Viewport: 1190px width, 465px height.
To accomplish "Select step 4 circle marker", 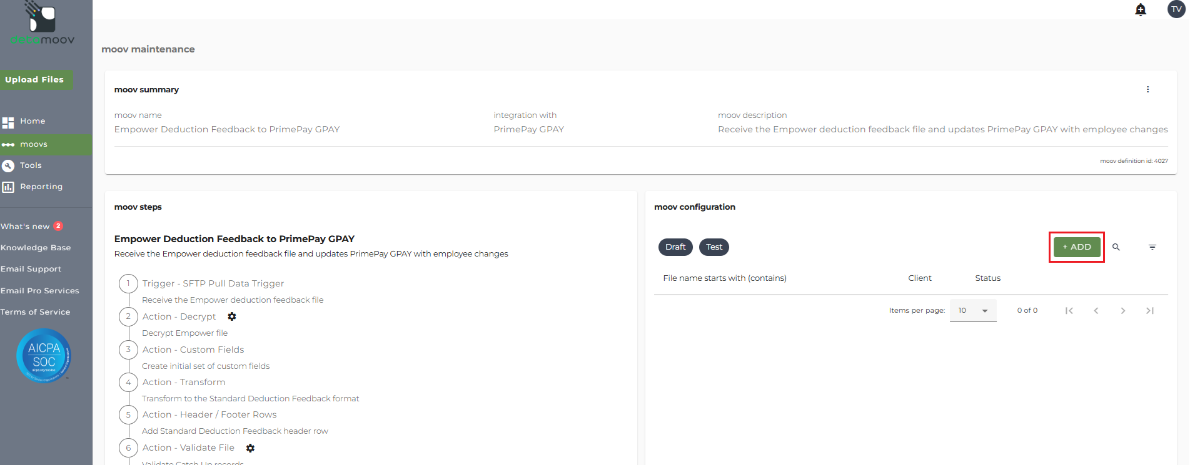I will [128, 382].
